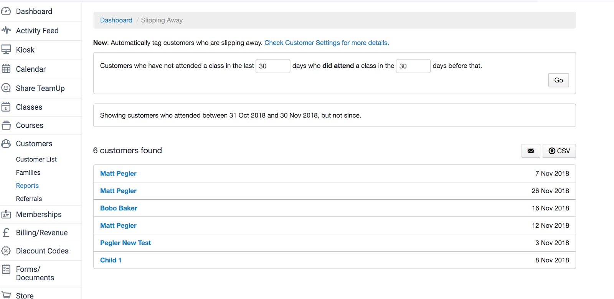Click the Go button

point(558,80)
